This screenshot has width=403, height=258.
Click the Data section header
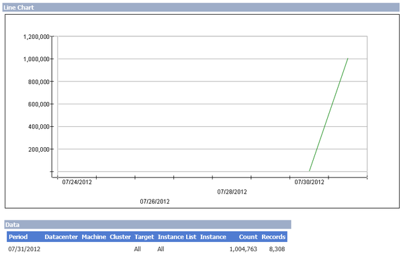[148, 224]
